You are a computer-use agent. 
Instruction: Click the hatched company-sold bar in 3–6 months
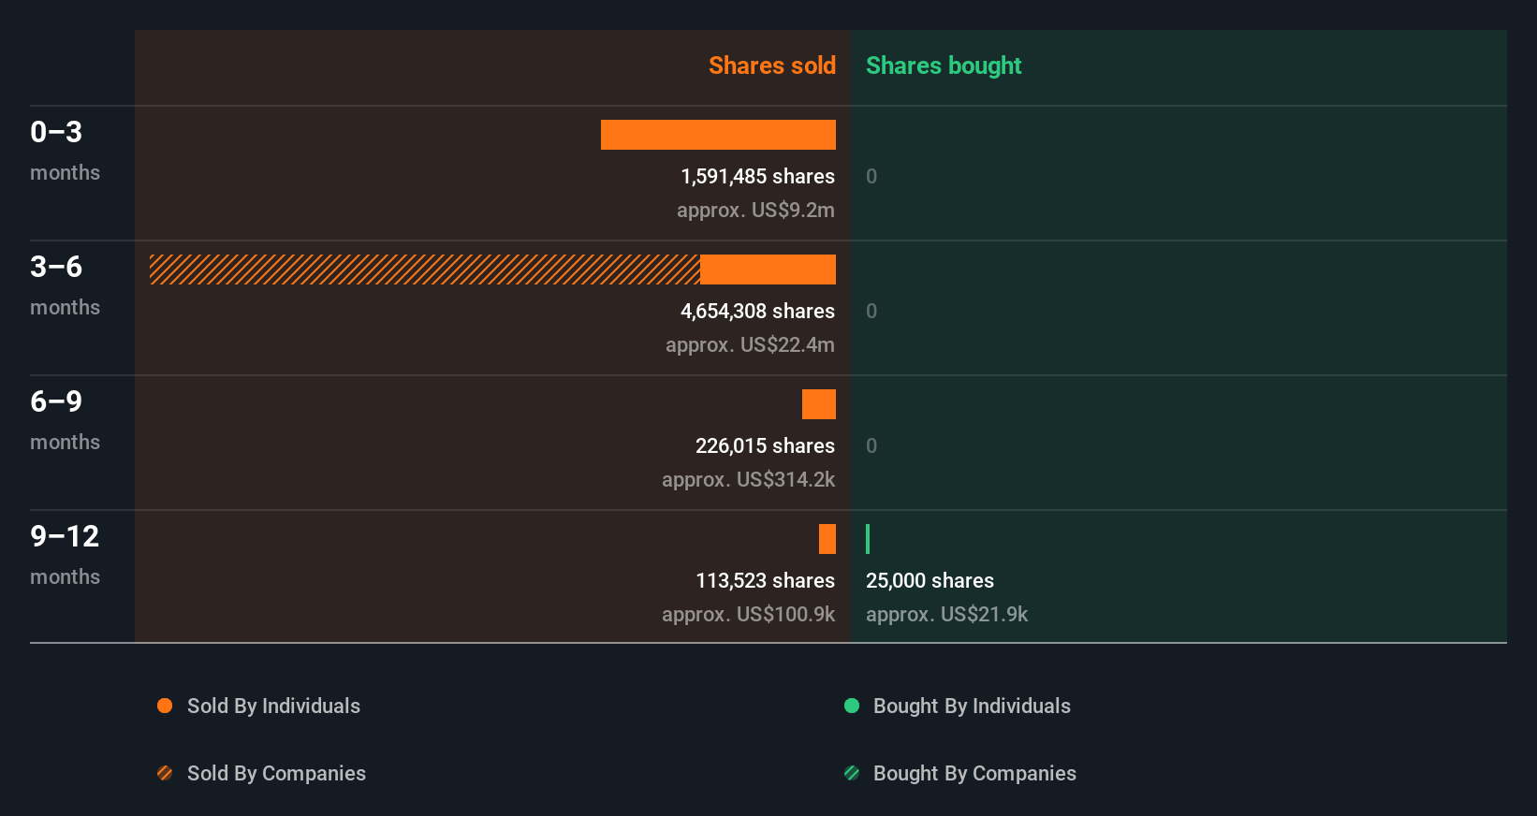[424, 270]
